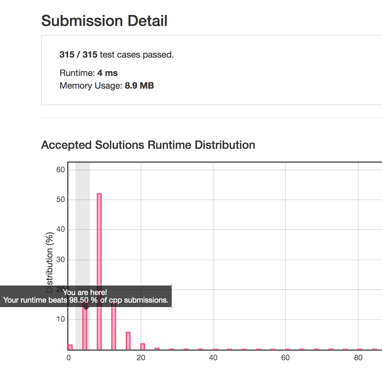This screenshot has height=371, width=382.
Task: Click the x-axis tick label 80
Action: pyautogui.click(x=358, y=358)
